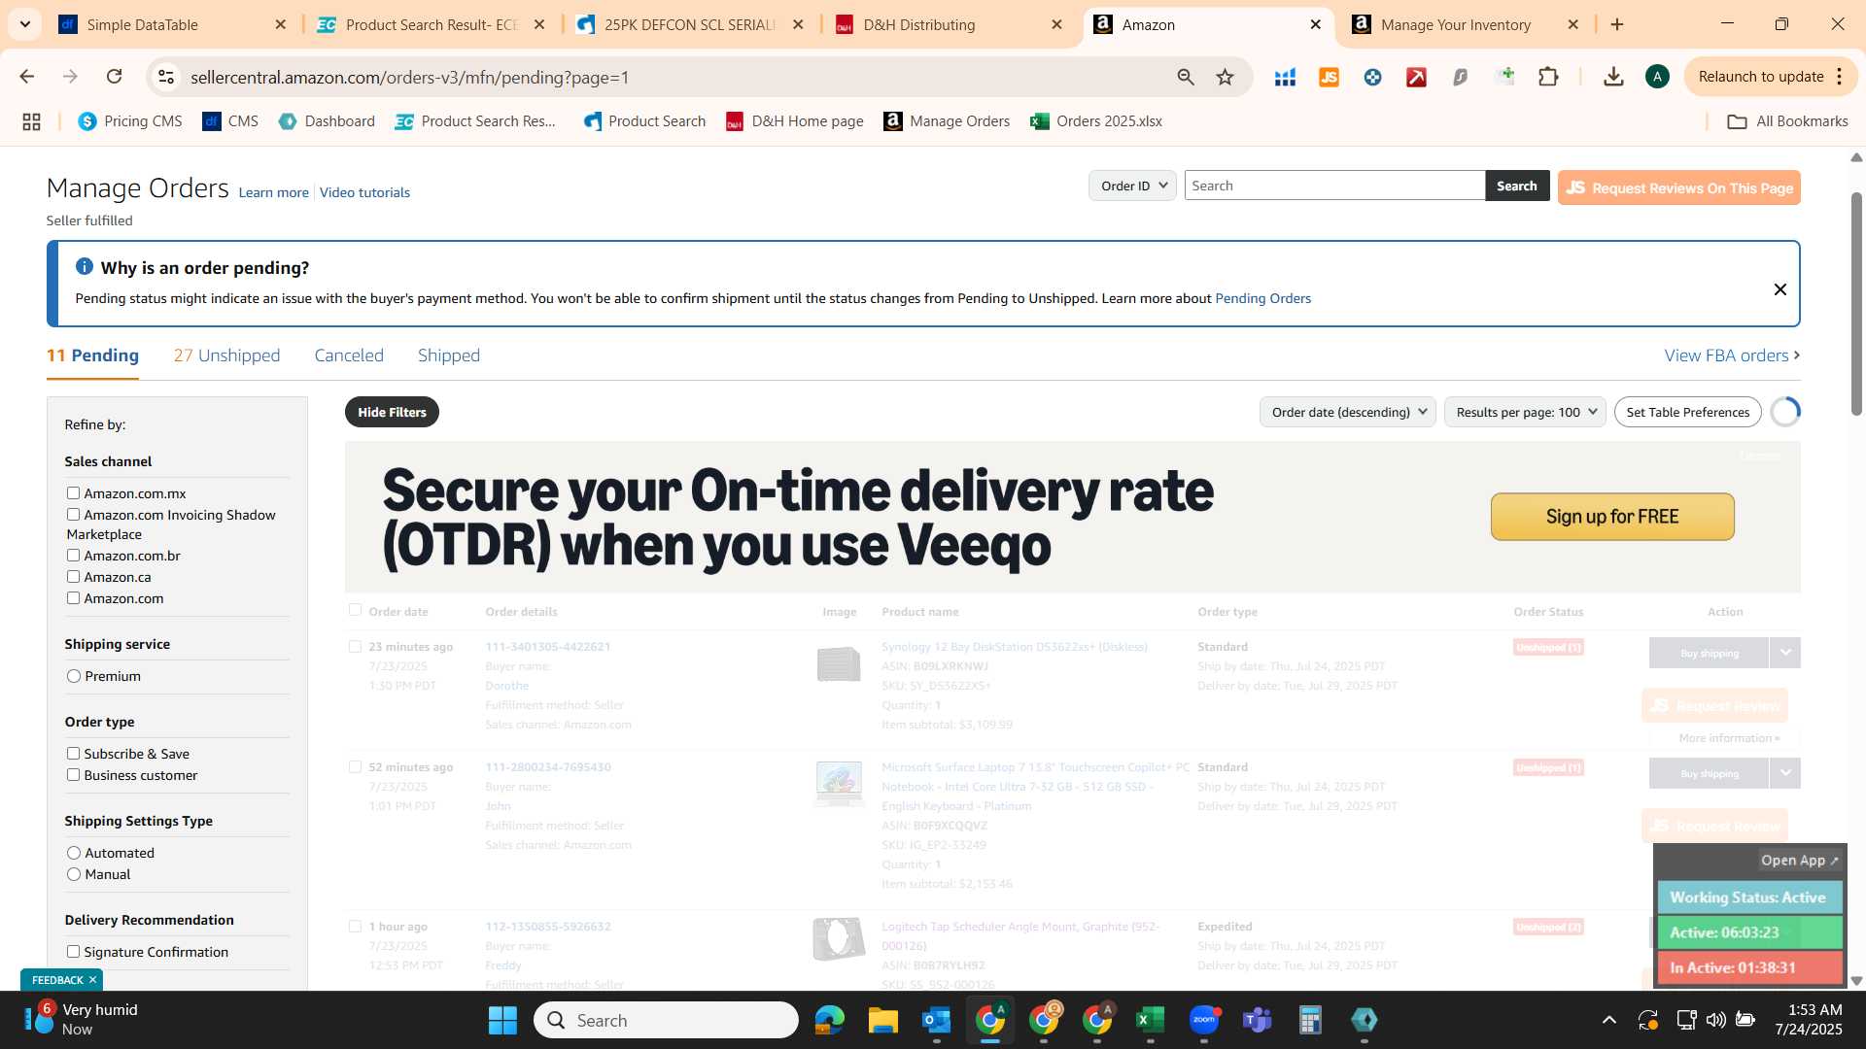This screenshot has height=1049, width=1866.
Task: Open Outlook from the taskbar
Action: 936,1020
